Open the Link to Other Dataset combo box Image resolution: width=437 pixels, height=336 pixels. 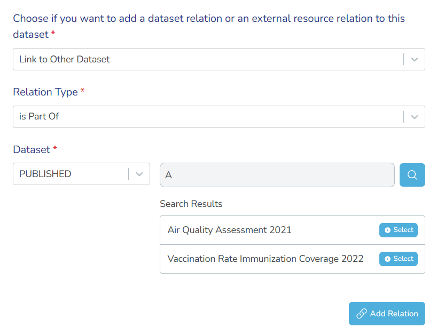pyautogui.click(x=208, y=59)
